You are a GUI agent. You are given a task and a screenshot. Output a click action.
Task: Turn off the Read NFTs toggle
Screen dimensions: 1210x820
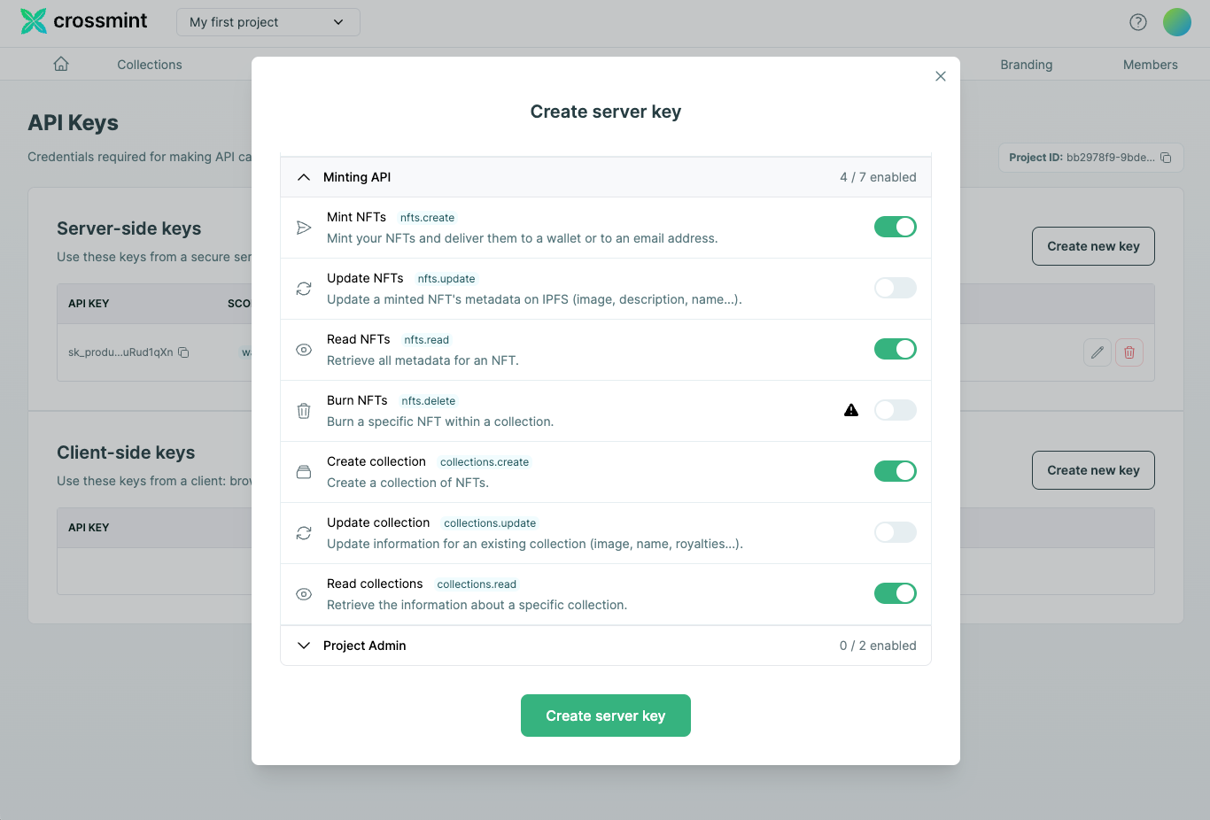pos(896,349)
